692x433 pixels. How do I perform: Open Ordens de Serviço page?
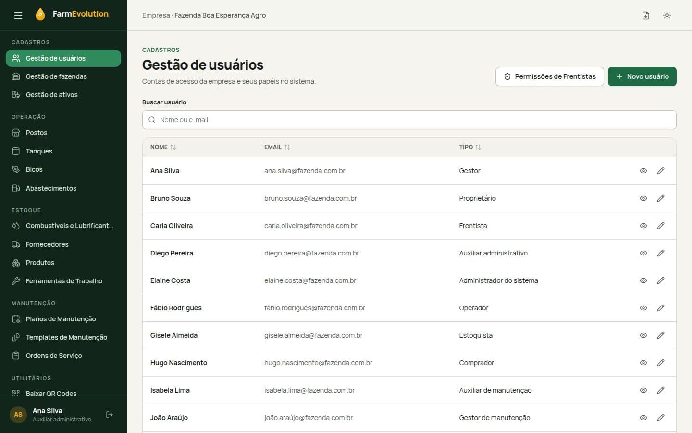pyautogui.click(x=63, y=356)
